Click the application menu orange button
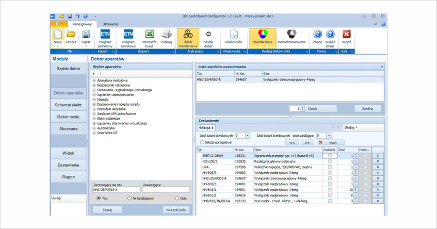This screenshot has width=437, height=229. click(58, 24)
